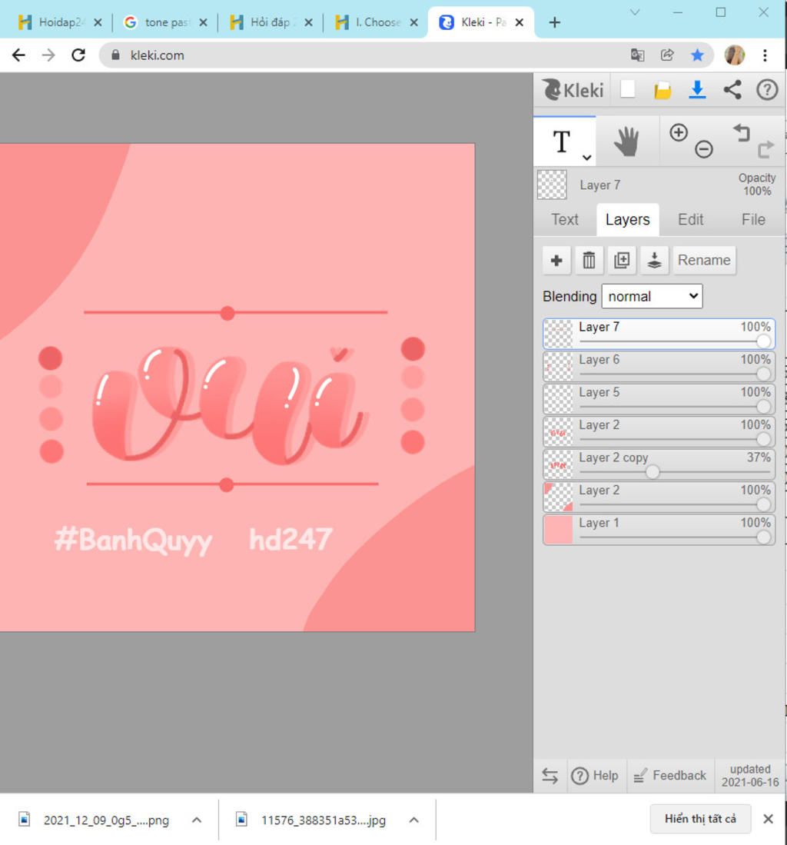The image size is (787, 845).
Task: Click the current layer preview thumbnail beside Opacity
Action: [x=552, y=185]
